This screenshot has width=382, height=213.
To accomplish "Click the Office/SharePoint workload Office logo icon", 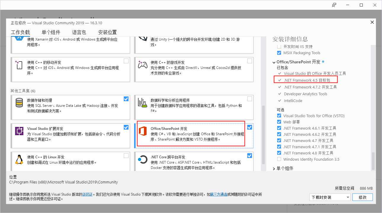I will tap(143, 131).
